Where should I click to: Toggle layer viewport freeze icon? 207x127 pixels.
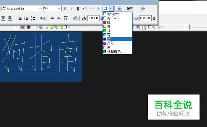56,27
